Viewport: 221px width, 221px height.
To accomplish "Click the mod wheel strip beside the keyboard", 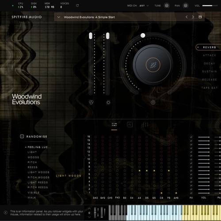I will point(102,212).
